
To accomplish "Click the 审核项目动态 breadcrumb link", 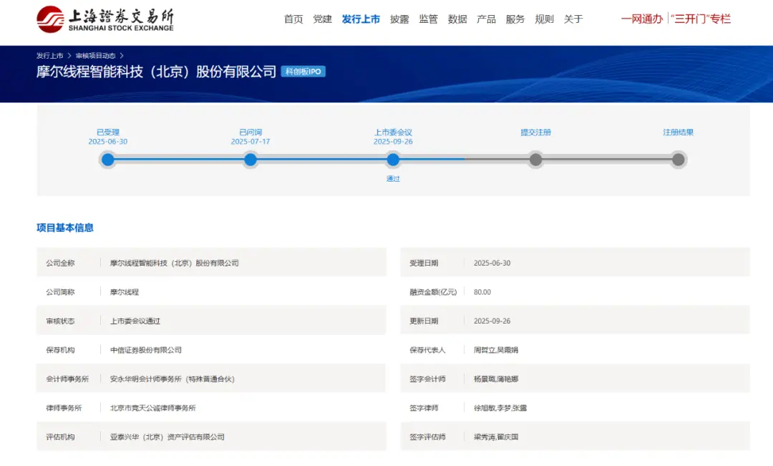I will tap(97, 54).
